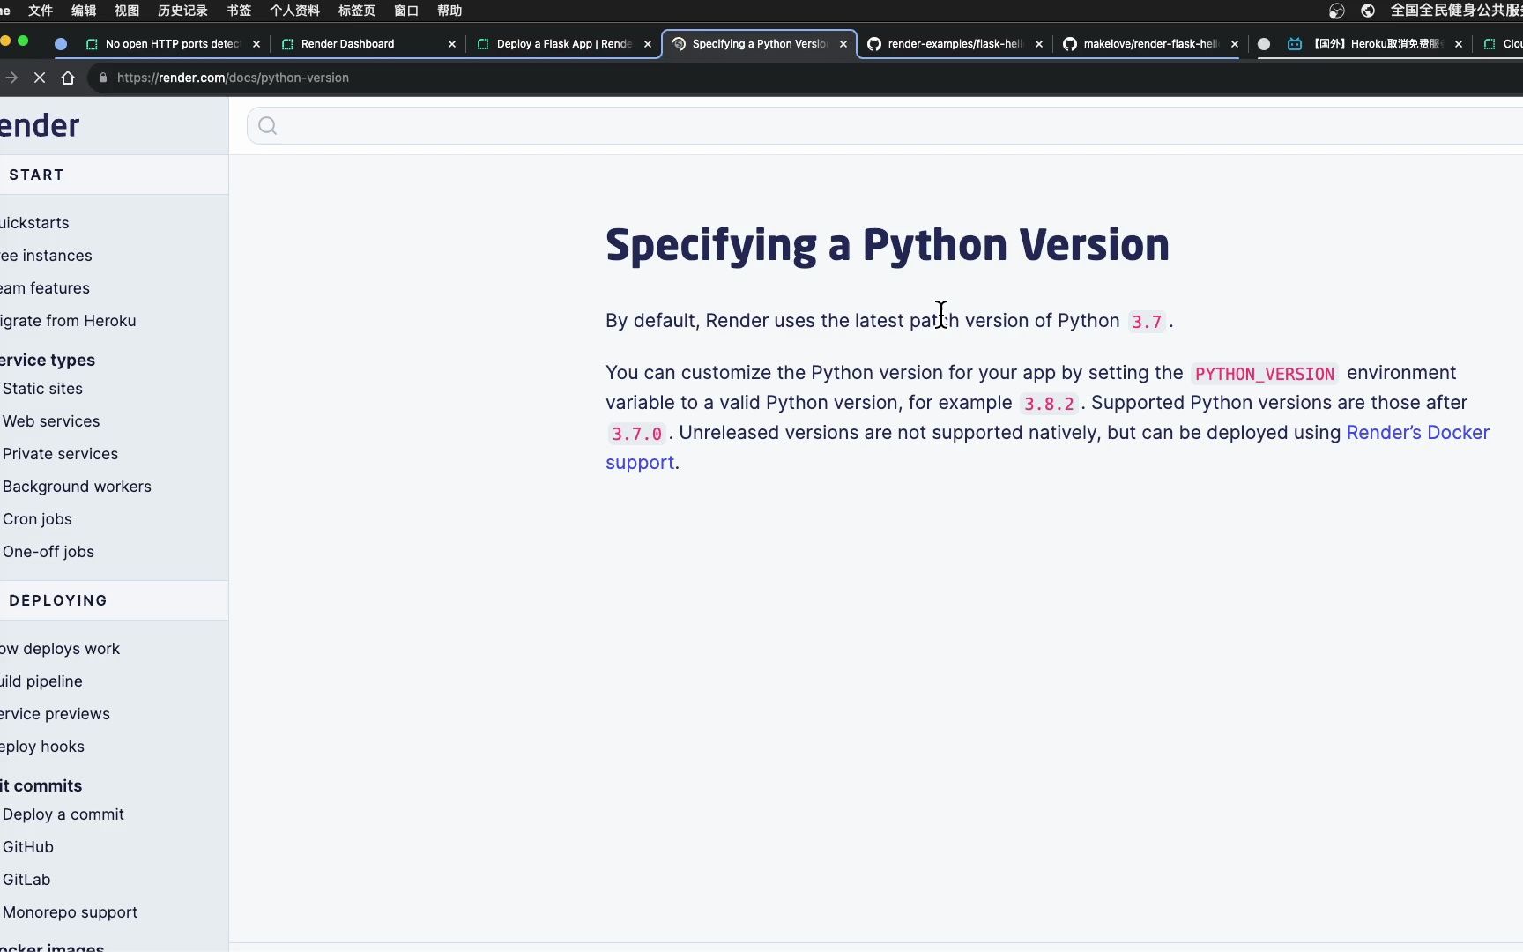Close the Specifying a Python Version tab
Viewport: 1523px width, 952px height.
(x=843, y=44)
